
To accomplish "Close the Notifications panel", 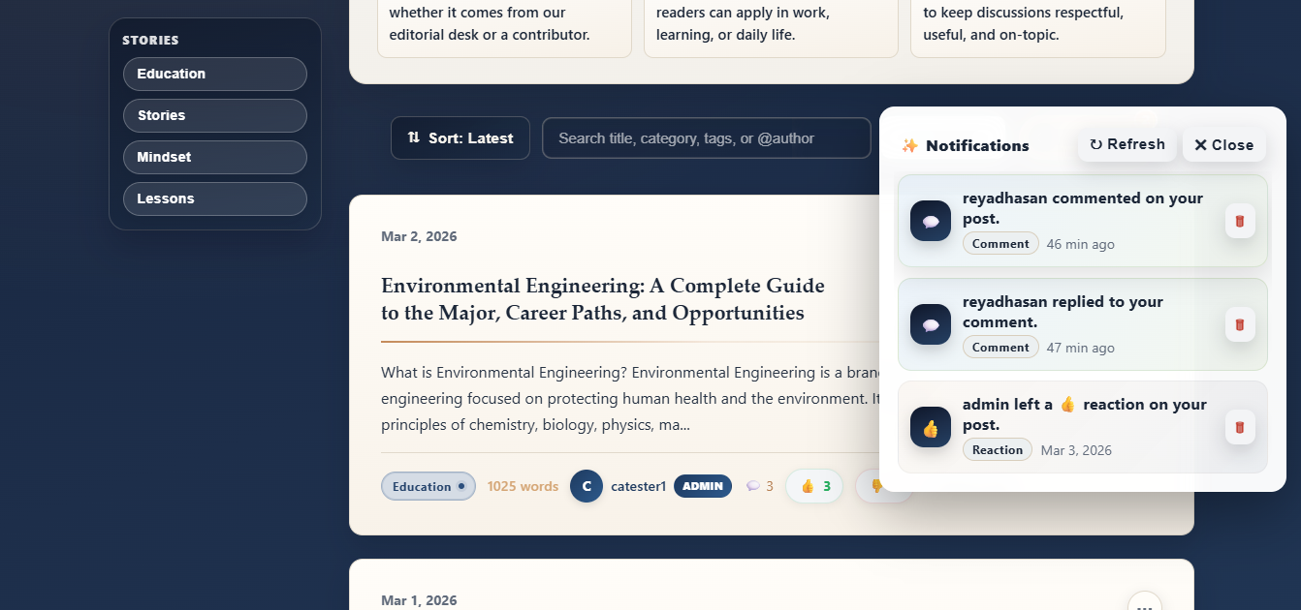I will click(1223, 145).
